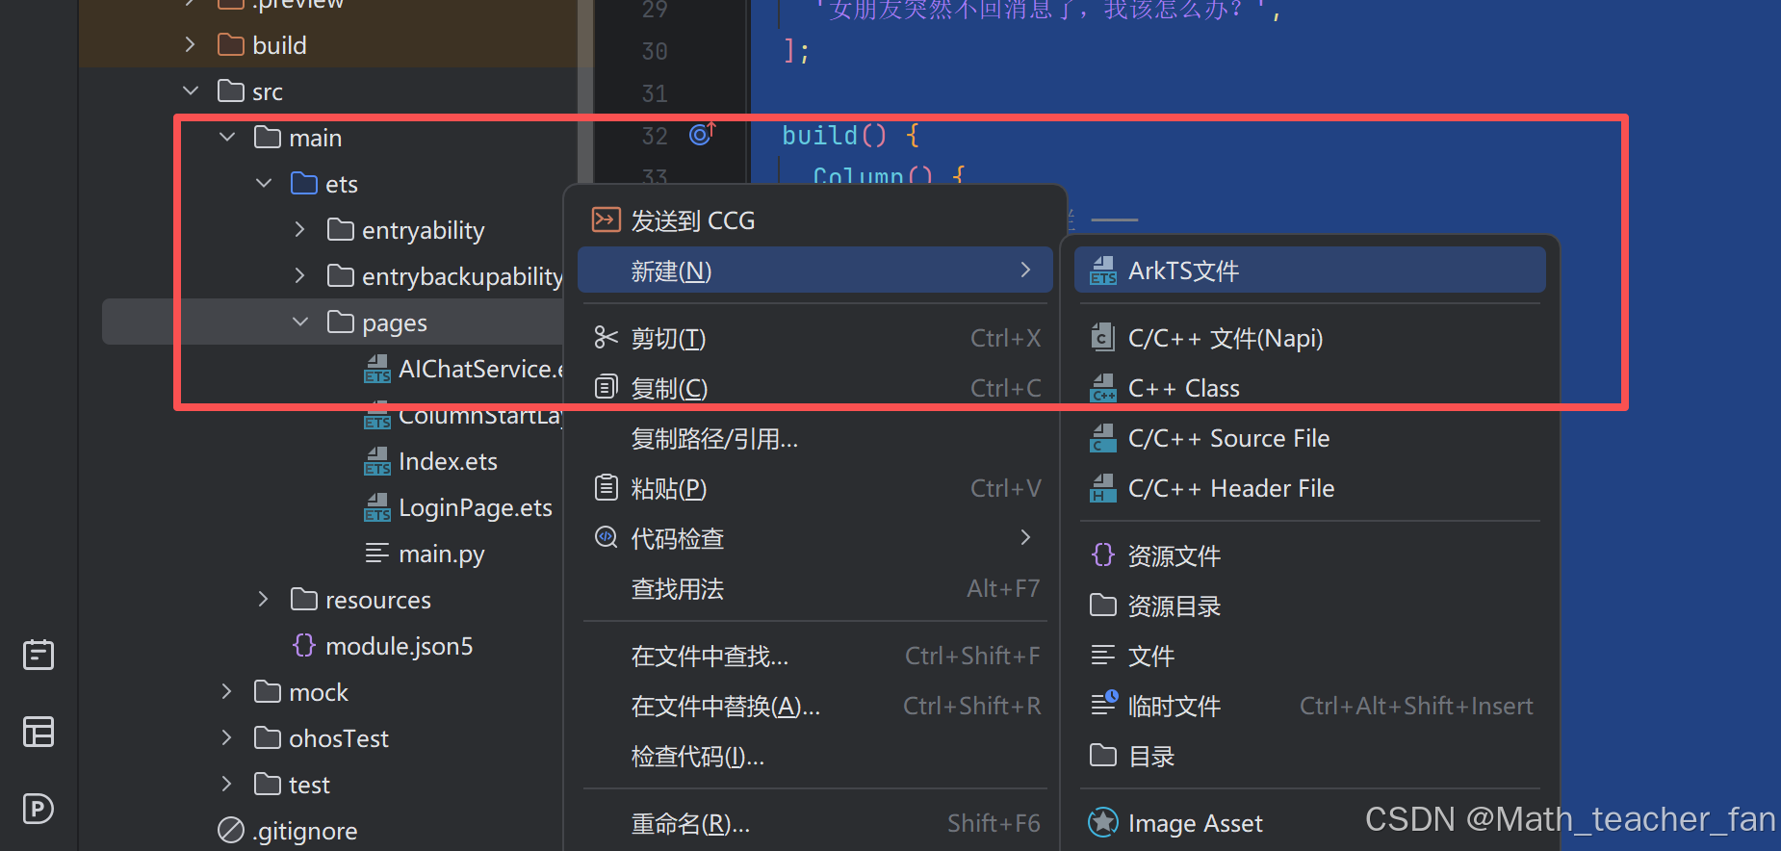
Task: Open the 新建(N) submenu
Action: [814, 271]
